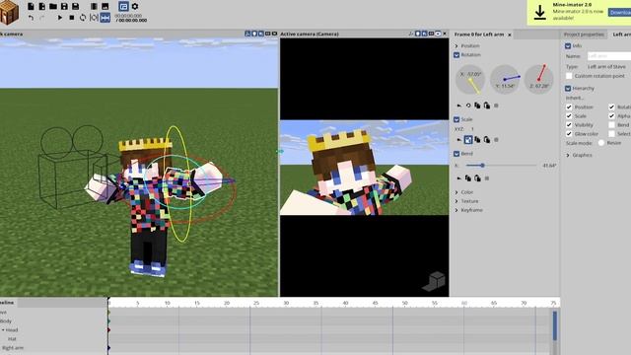This screenshot has width=631, height=355.
Task: Uncheck inherit Rotation checkbox
Action: (x=611, y=107)
